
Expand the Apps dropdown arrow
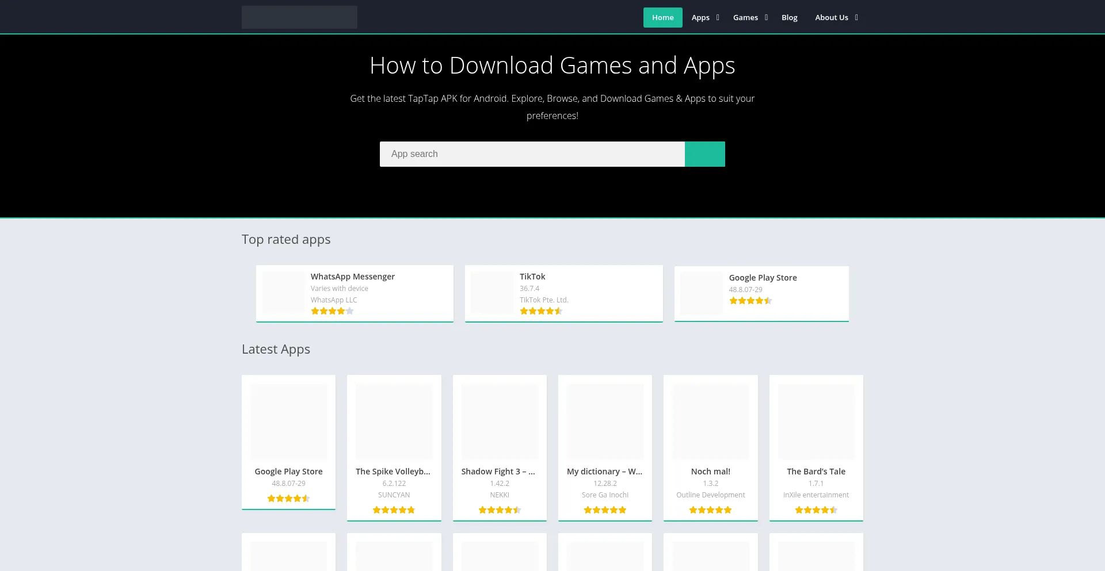coord(718,18)
